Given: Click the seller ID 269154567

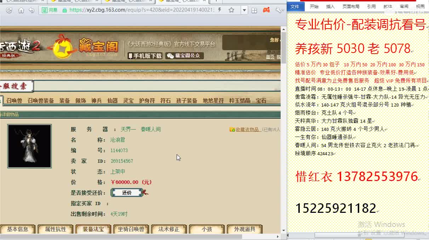Looking at the screenshot, I should [x=122, y=161].
